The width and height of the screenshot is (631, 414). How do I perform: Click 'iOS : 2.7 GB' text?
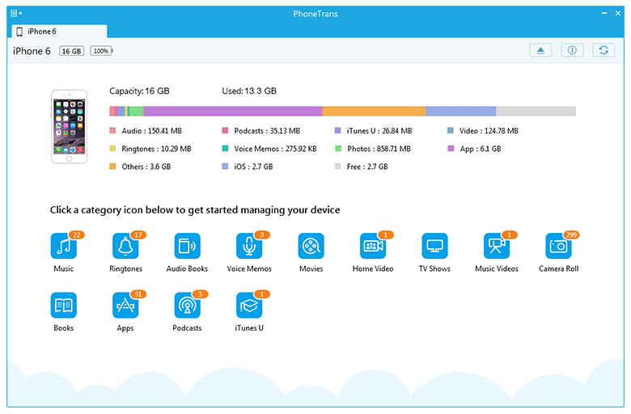[x=253, y=167]
